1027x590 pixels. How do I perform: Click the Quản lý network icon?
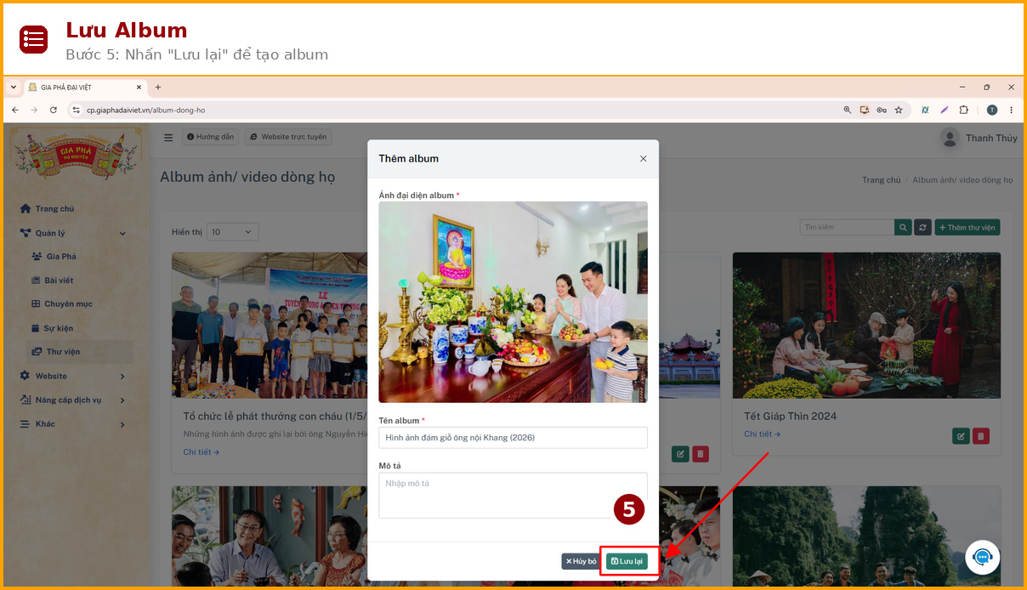click(26, 233)
